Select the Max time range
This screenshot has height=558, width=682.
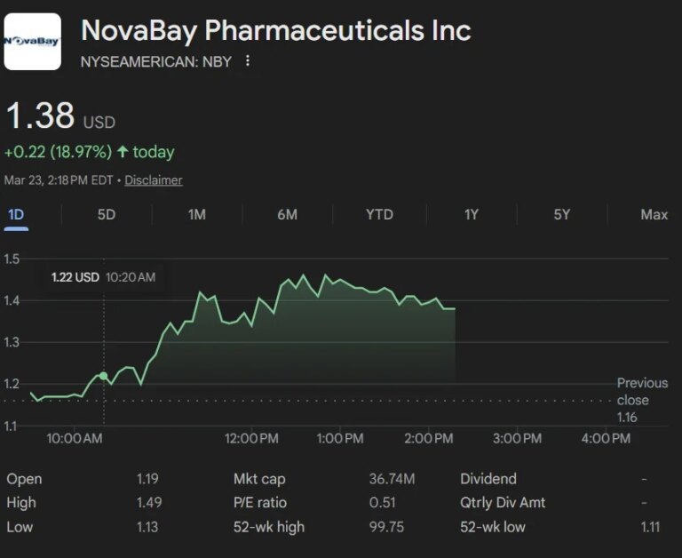[654, 214]
